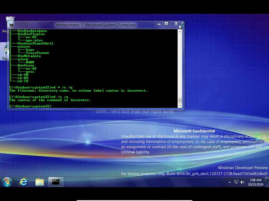This screenshot has height=201, width=269.
Task: Open the network status tray icon
Action: [236, 182]
